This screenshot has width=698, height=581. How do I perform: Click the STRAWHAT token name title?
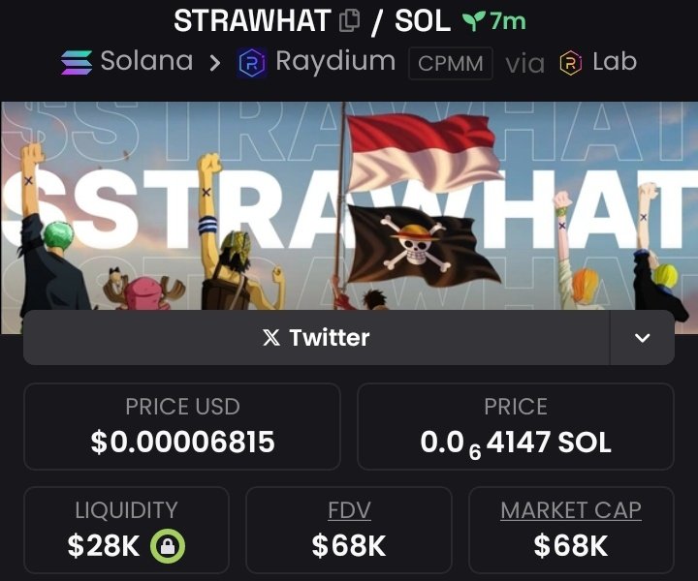pos(252,21)
